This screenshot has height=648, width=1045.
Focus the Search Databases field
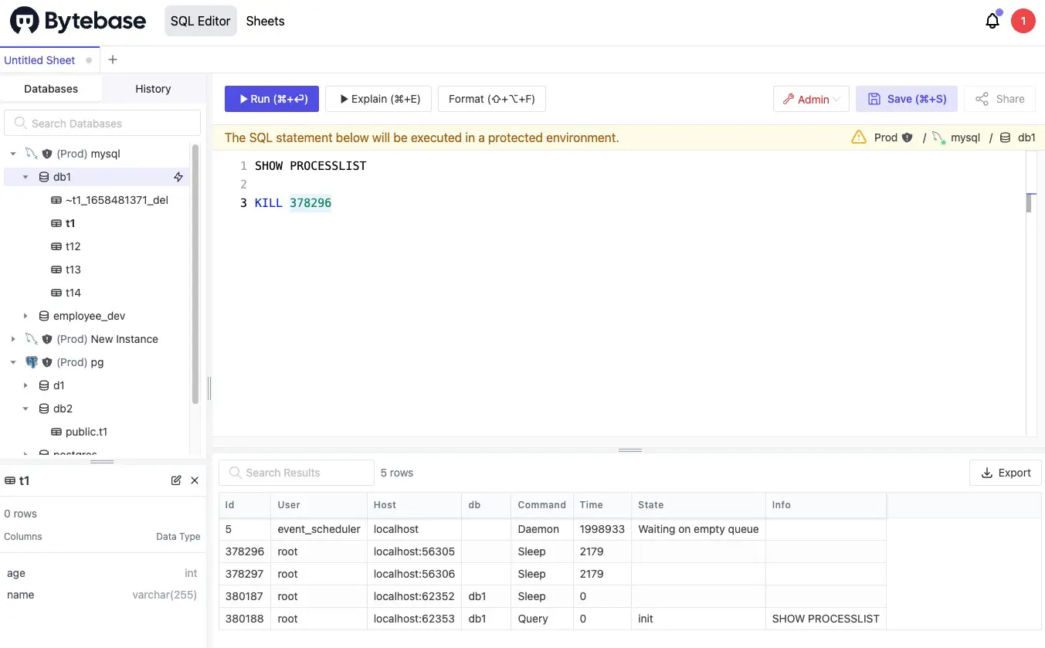103,124
